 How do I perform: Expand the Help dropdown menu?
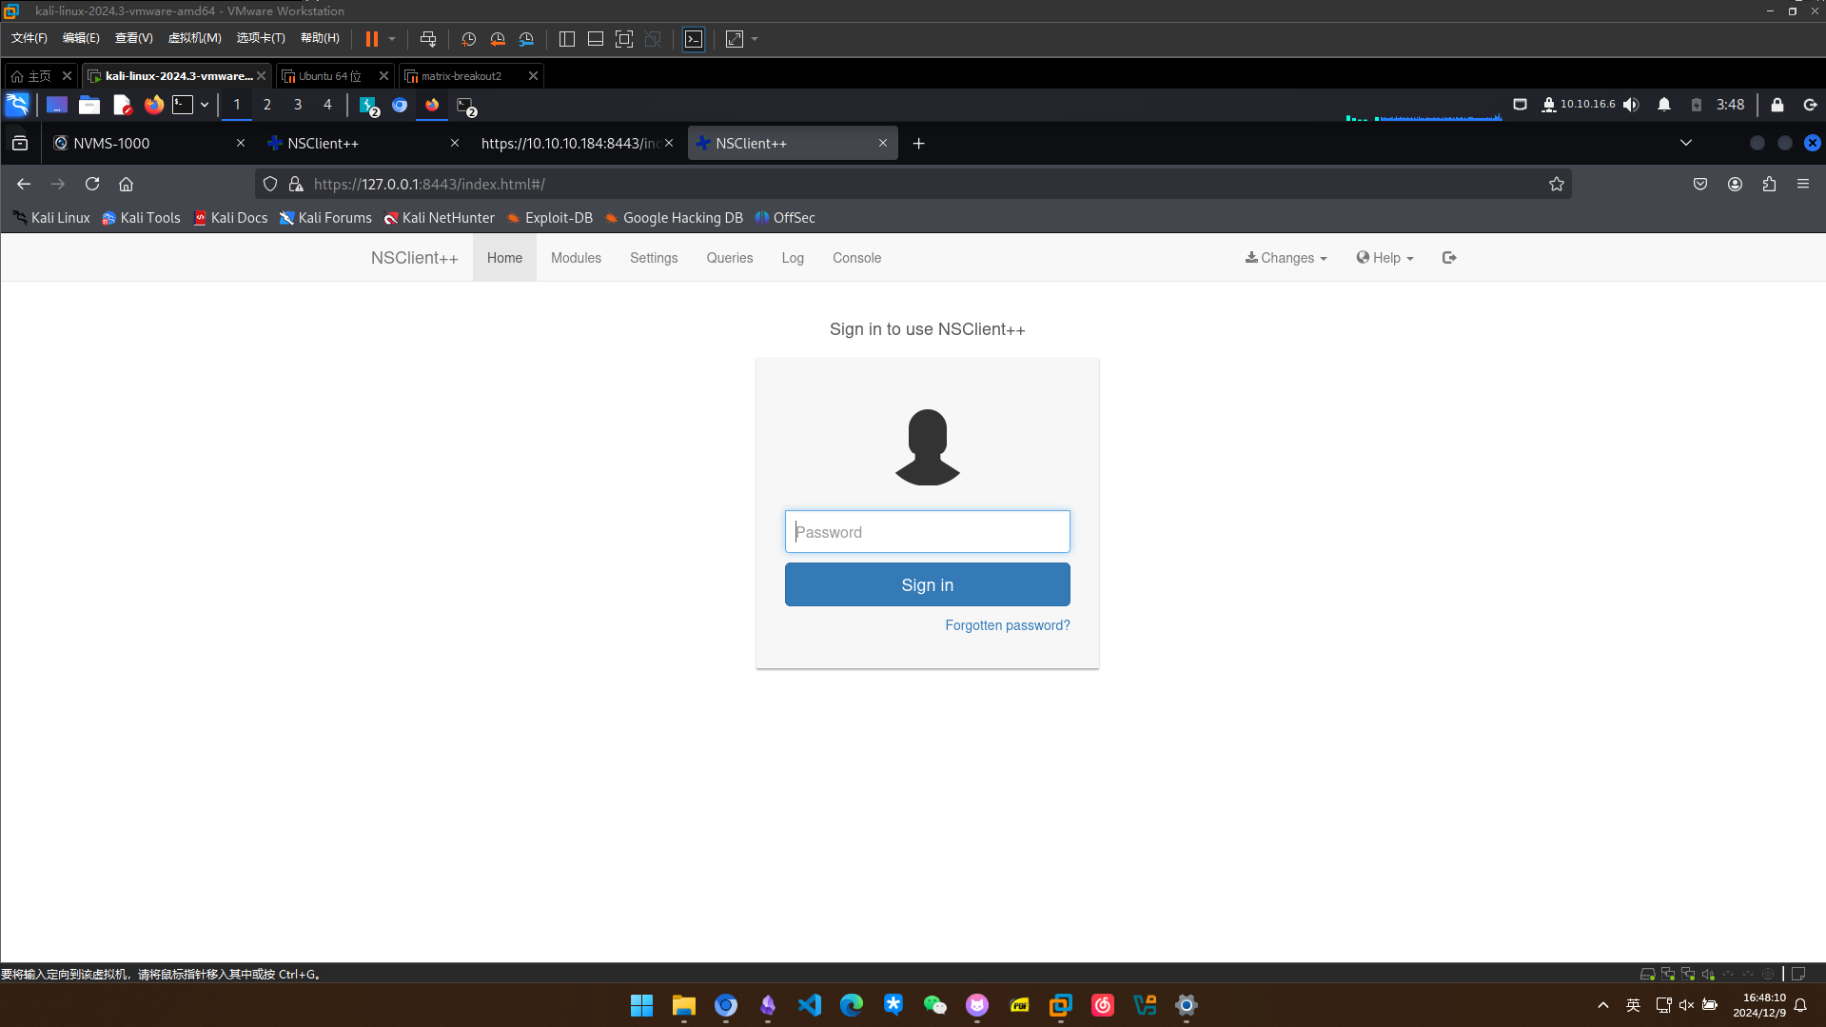tap(1384, 258)
